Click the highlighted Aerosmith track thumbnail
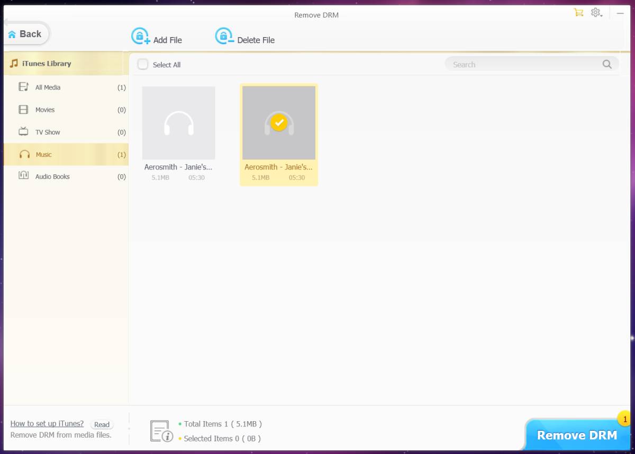The height and width of the screenshot is (454, 635). [x=279, y=123]
